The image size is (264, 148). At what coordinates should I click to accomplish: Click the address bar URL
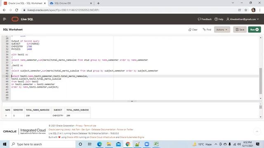63,10
